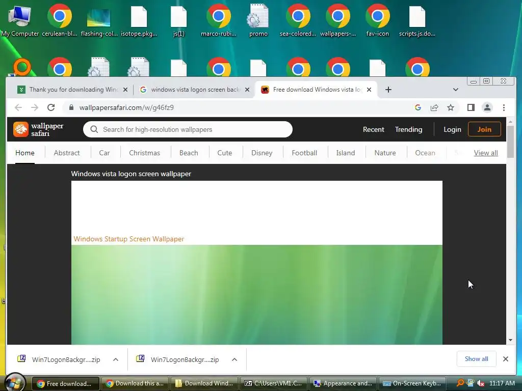
Task: Switch to the Appearance and... taskbar window
Action: [x=343, y=383]
